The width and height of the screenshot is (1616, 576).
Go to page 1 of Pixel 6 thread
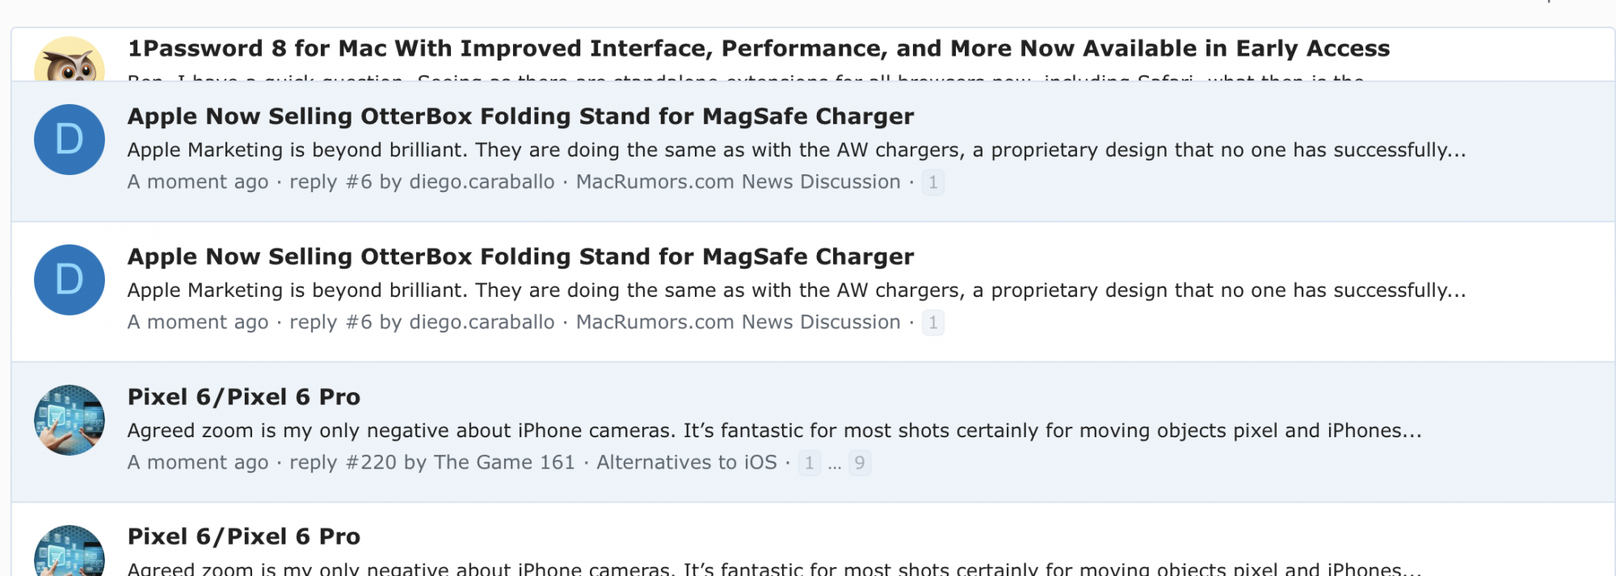coord(810,463)
